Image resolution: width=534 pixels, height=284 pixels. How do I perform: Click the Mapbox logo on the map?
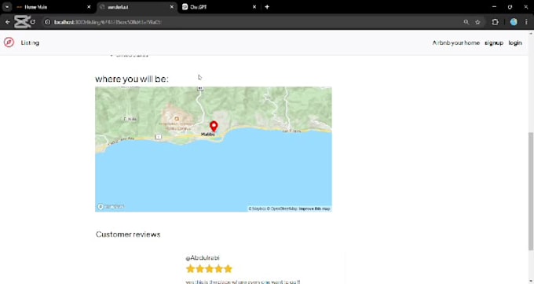tap(111, 207)
